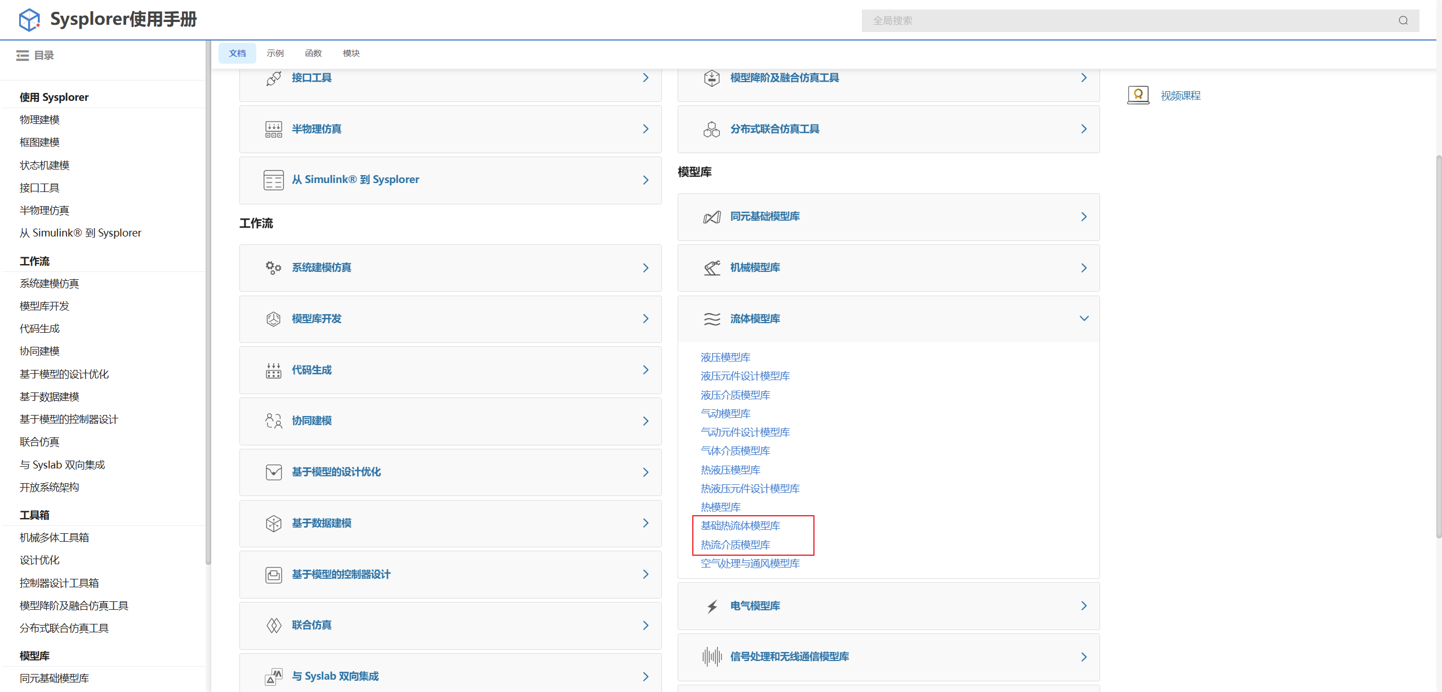Click the 同元基础模型库 icon
This screenshot has height=692, width=1442.
712,217
